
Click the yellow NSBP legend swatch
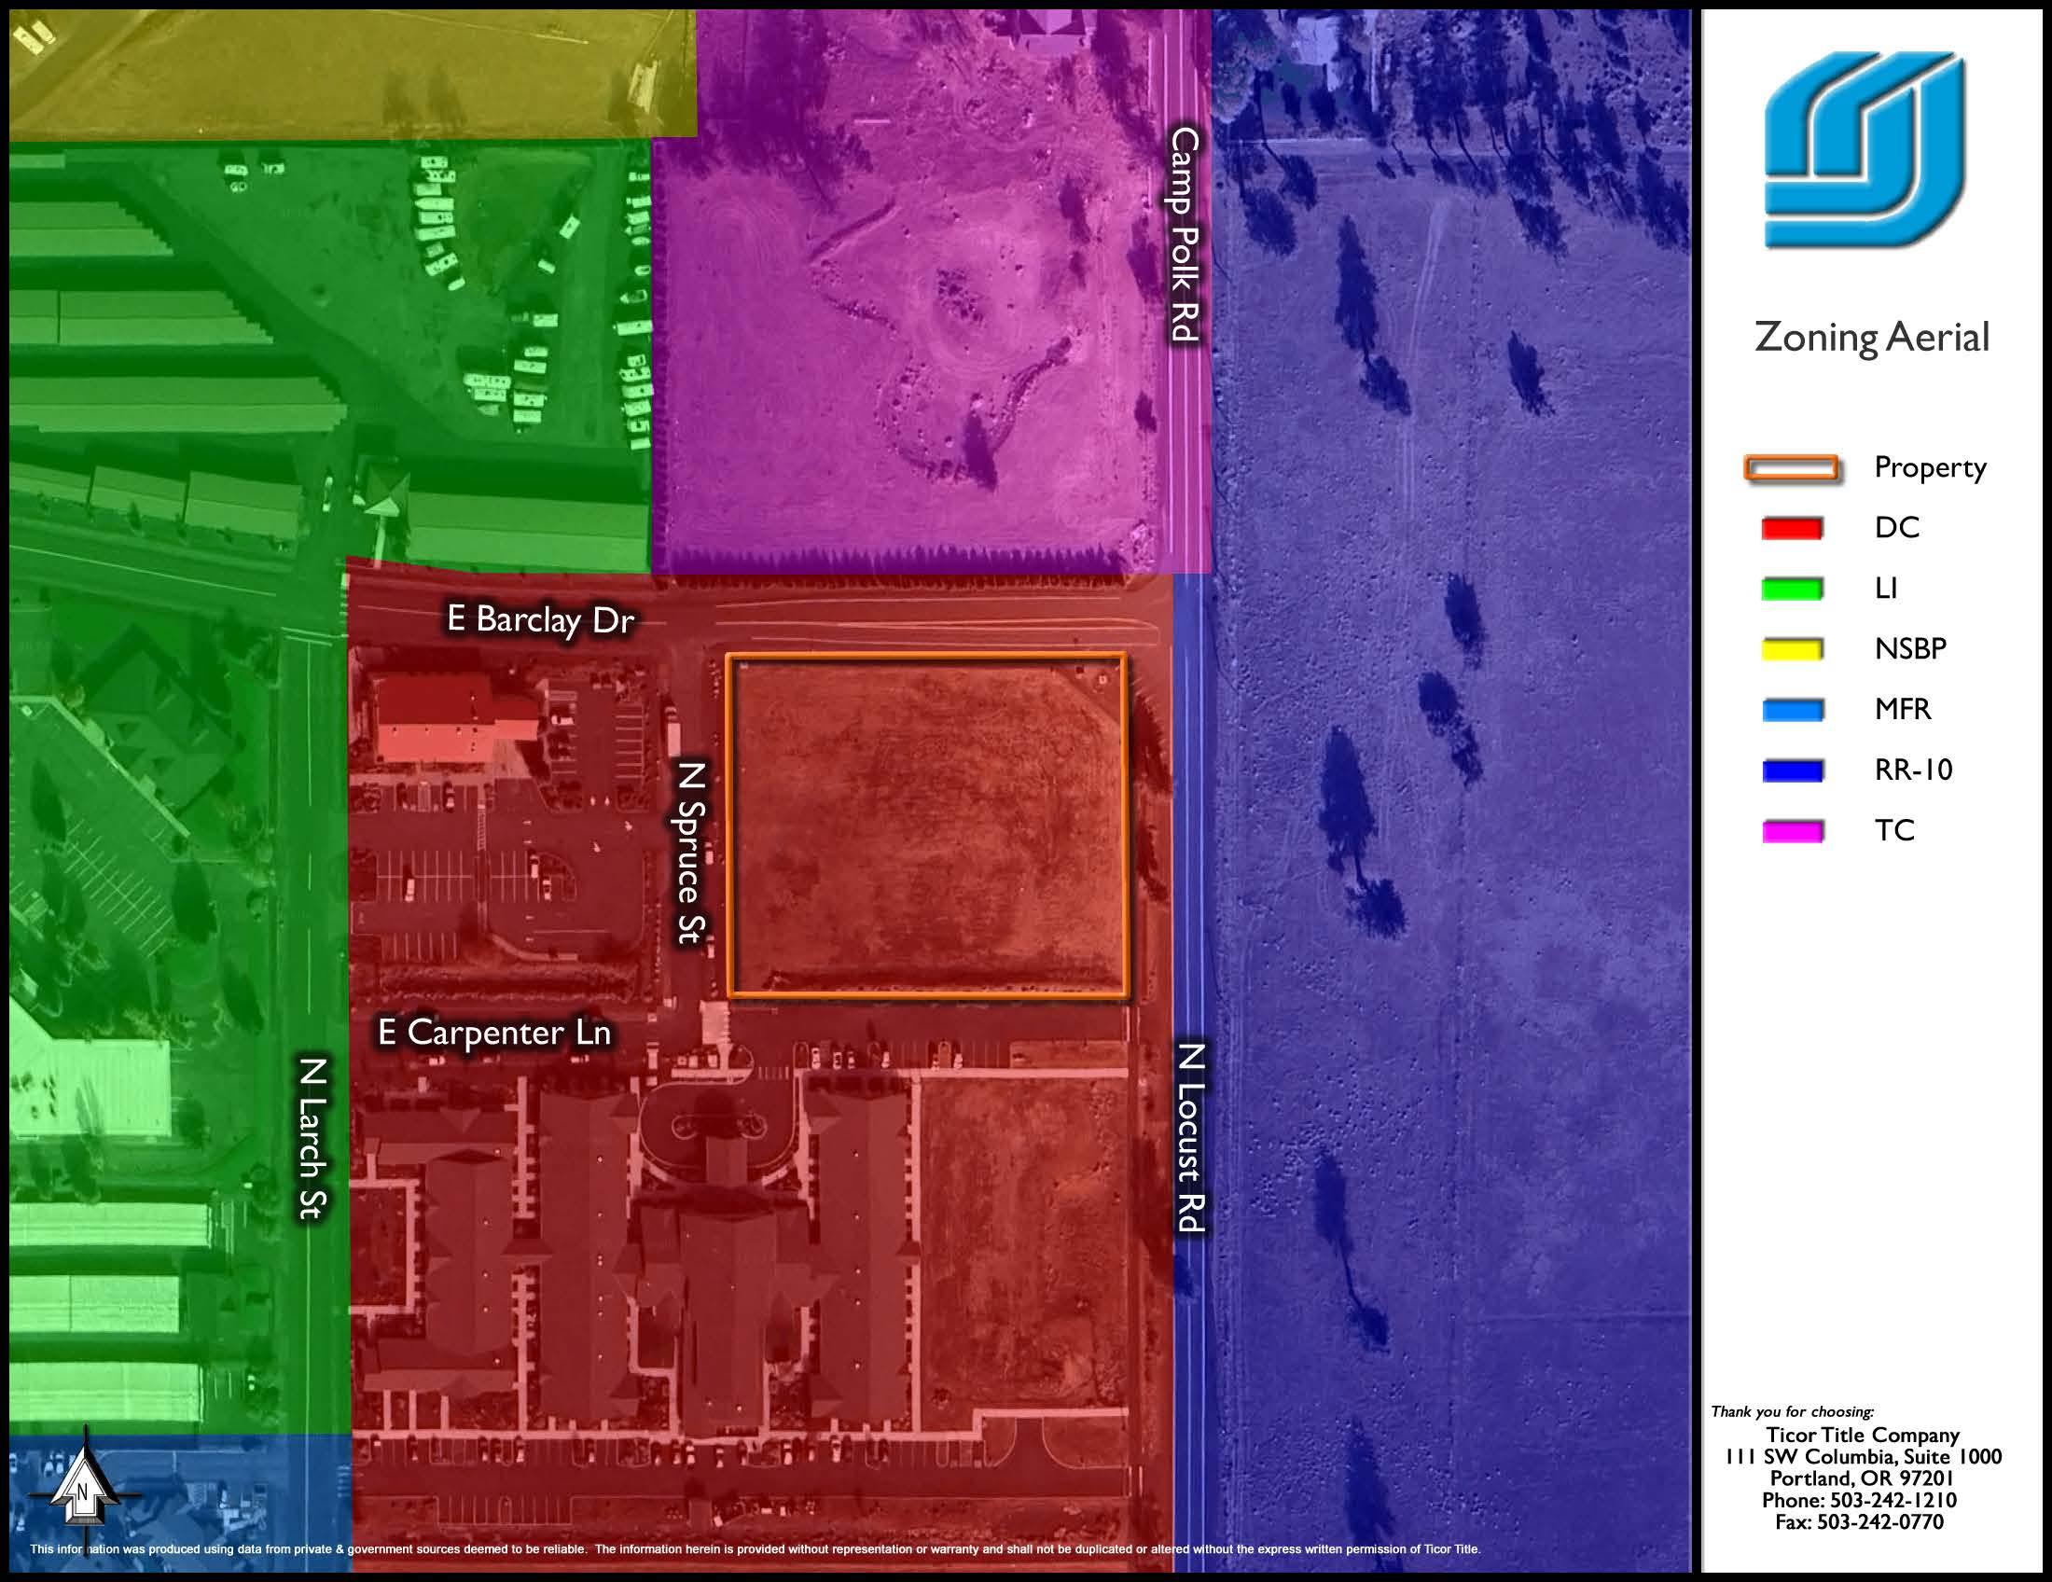point(1792,649)
